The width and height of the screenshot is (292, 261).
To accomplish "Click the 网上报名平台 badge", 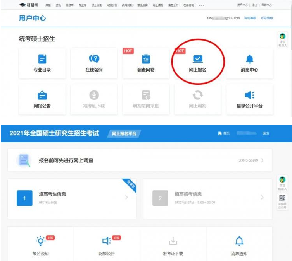I will pyautogui.click(x=124, y=134).
